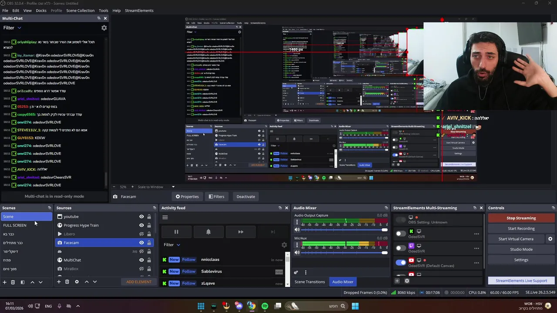Disable YouTube OdedSVR Default Canvas toggle
The width and height of the screenshot is (557, 313).
point(400,263)
